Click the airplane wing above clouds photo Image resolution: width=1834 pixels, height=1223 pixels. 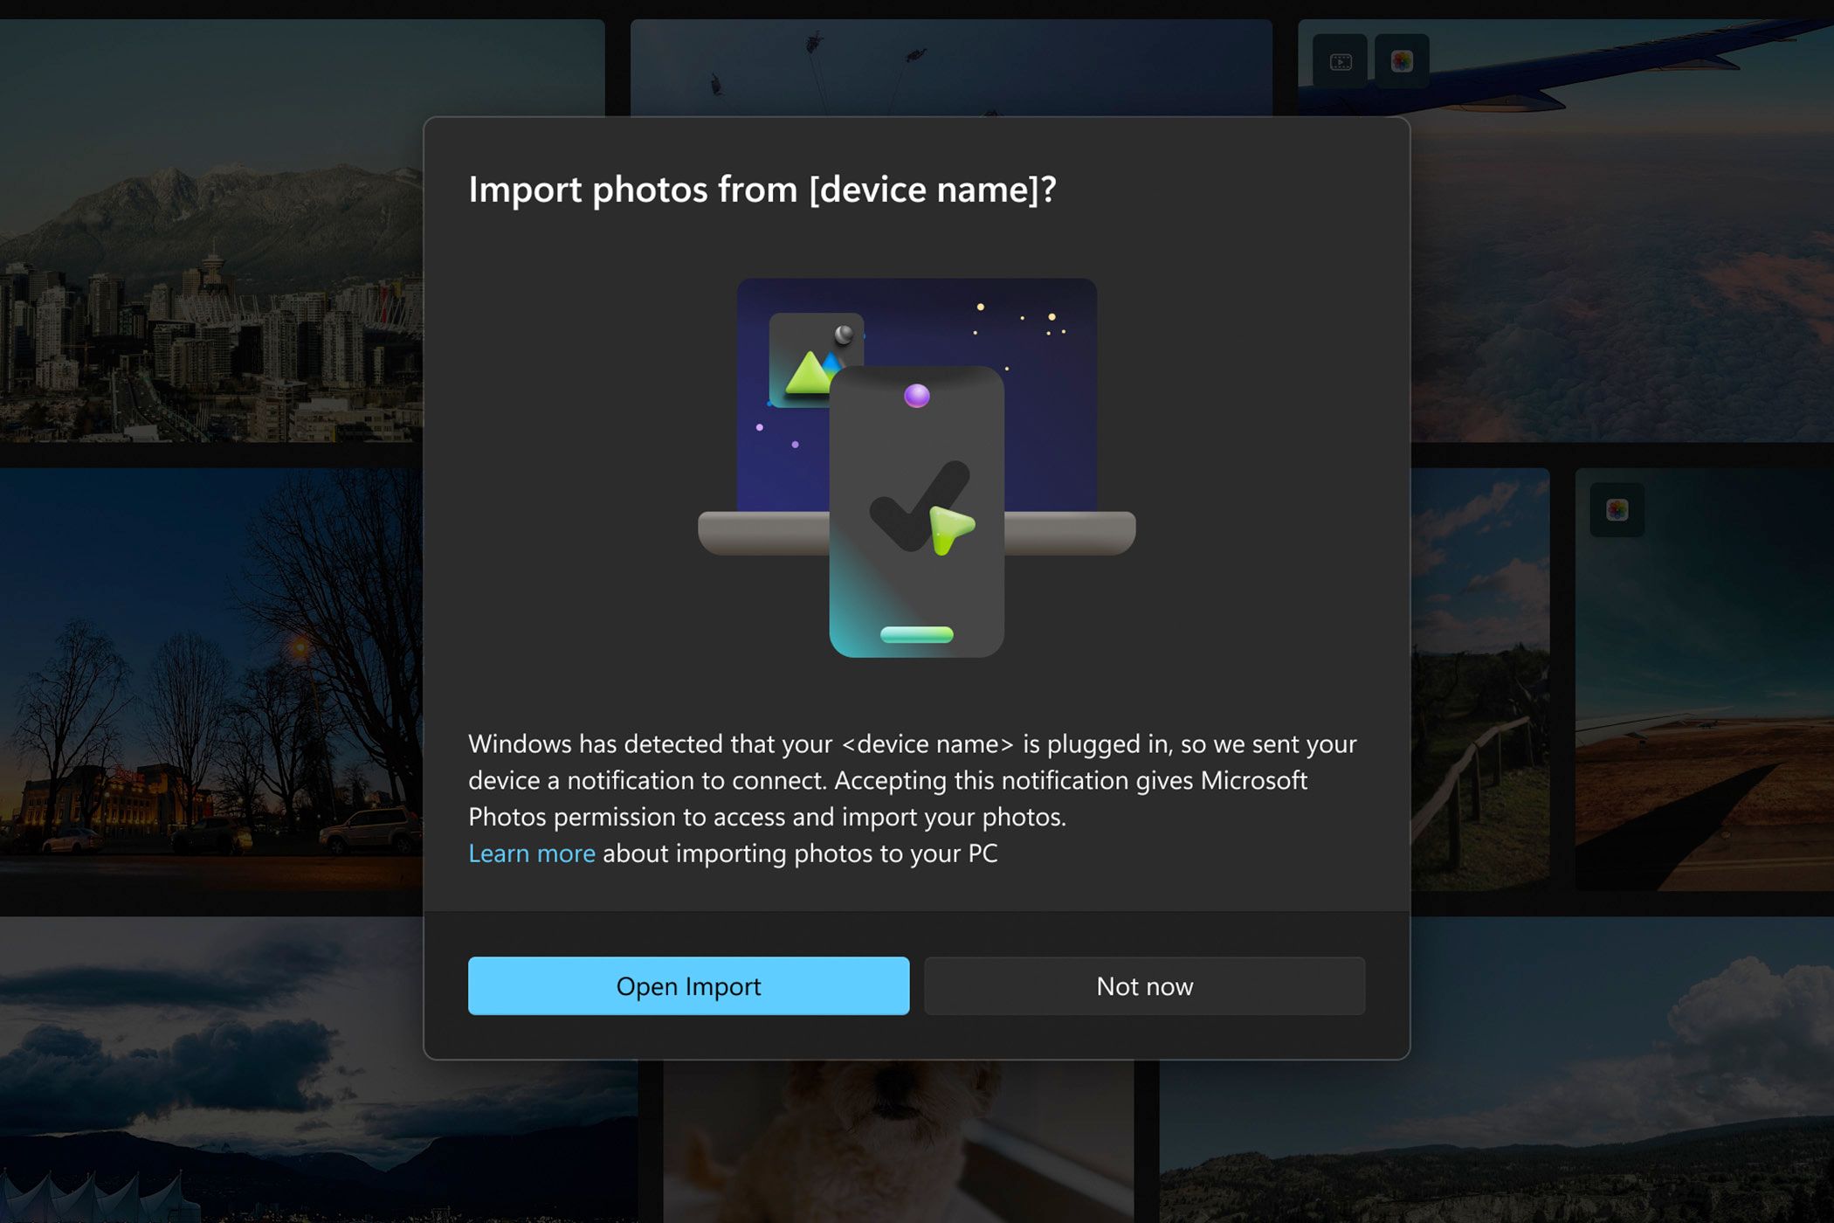click(x=1624, y=262)
